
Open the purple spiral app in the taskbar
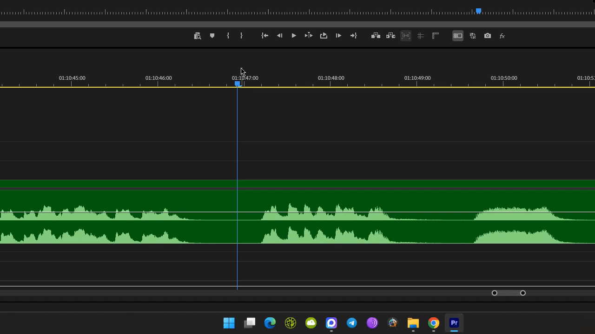pos(372,323)
